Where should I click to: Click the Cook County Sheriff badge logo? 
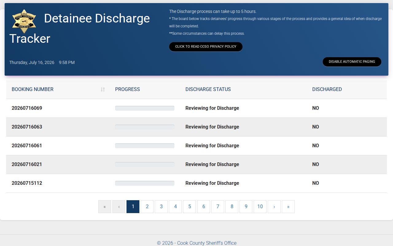pos(24,21)
